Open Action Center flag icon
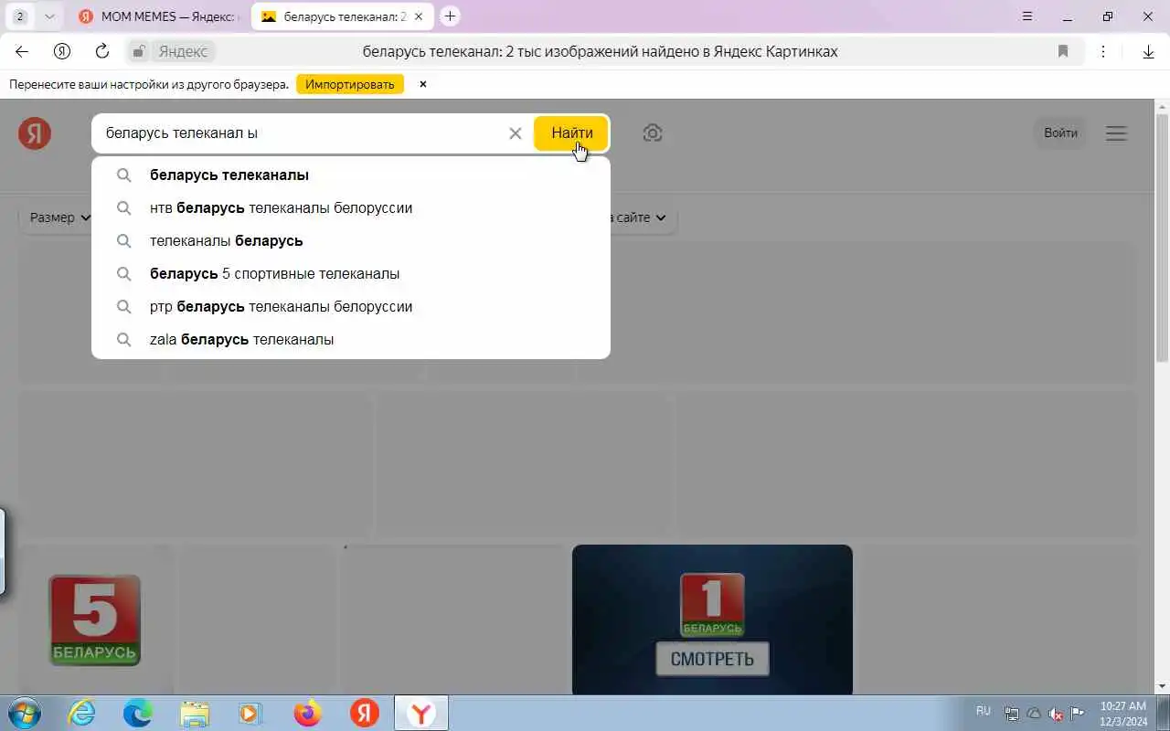 pyautogui.click(x=1078, y=714)
